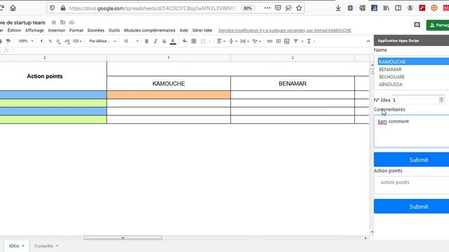Click the Action points text field
Viewport: 449px width, 252px height.
(x=412, y=185)
